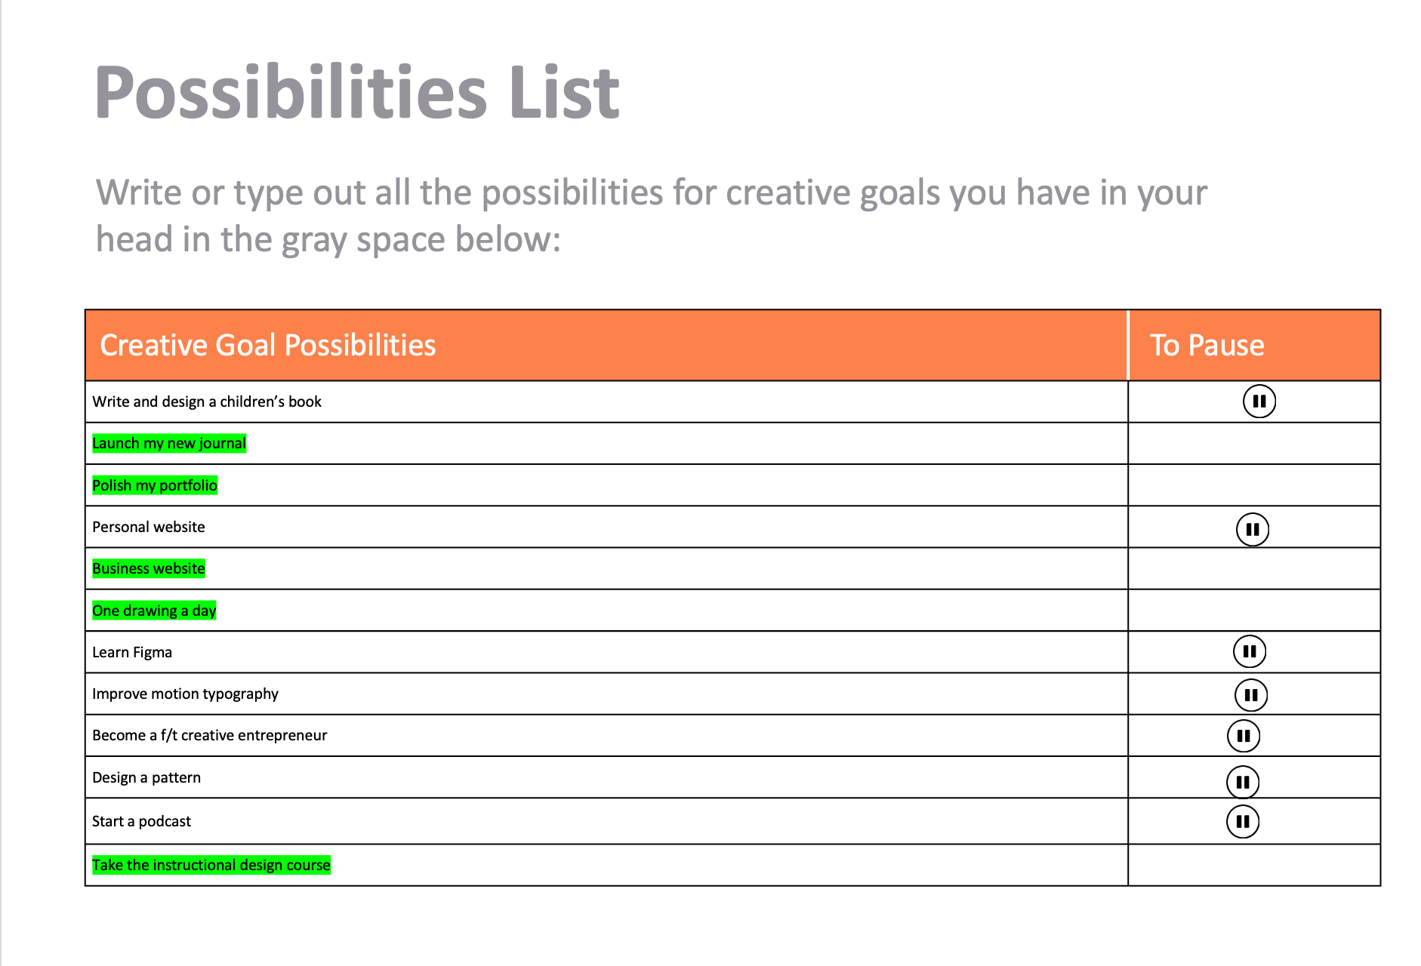The width and height of the screenshot is (1421, 966).
Task: Click pause icon for creative entrepreneur row
Action: (x=1243, y=736)
